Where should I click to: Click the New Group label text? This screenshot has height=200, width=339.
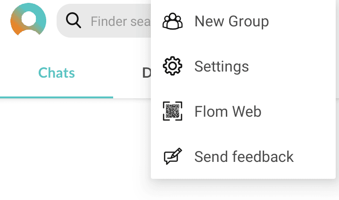[232, 21]
